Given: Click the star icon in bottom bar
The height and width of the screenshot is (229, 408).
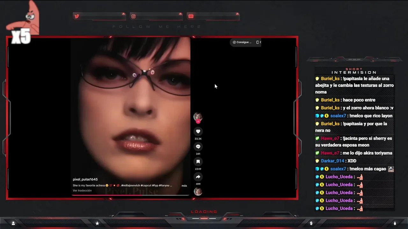Looking at the screenshot, I should pyautogui.click(x=97, y=223).
